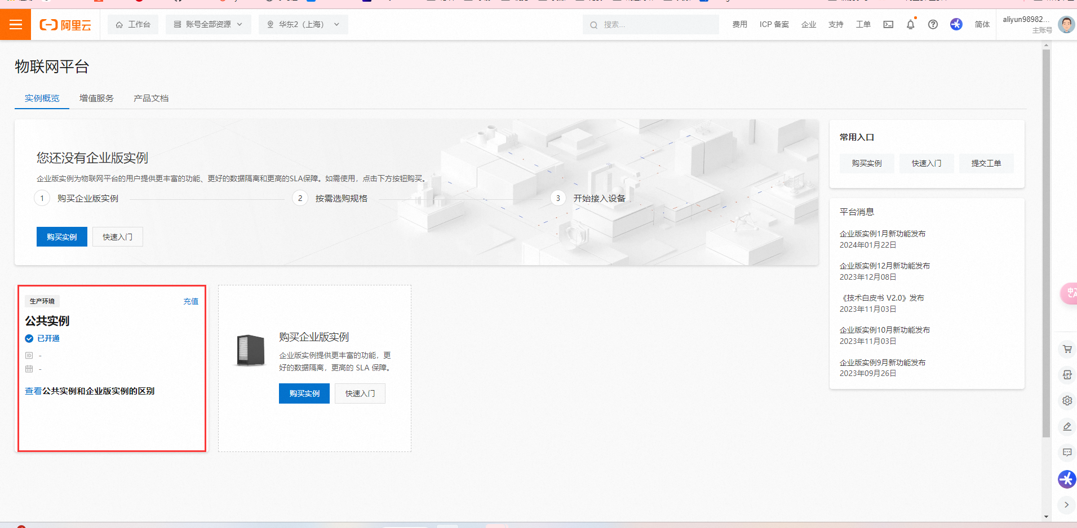Open the 华东2（上海） region selector
This screenshot has width=1077, height=528.
click(x=303, y=25)
